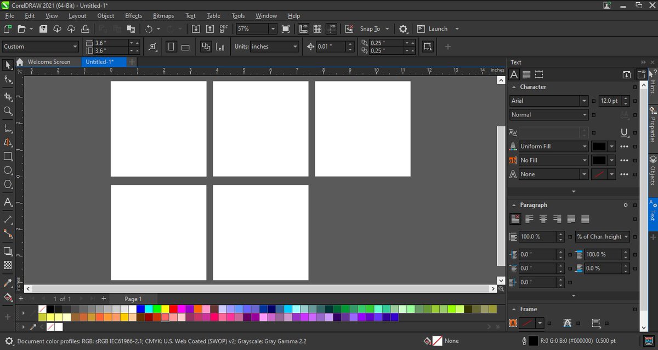Image resolution: width=658 pixels, height=350 pixels.
Task: Add page after Page 1
Action: coord(104,299)
